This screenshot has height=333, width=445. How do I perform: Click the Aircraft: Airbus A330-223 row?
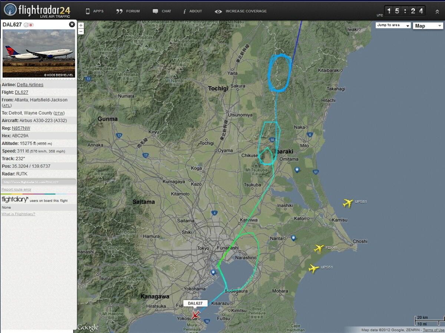tap(39, 121)
